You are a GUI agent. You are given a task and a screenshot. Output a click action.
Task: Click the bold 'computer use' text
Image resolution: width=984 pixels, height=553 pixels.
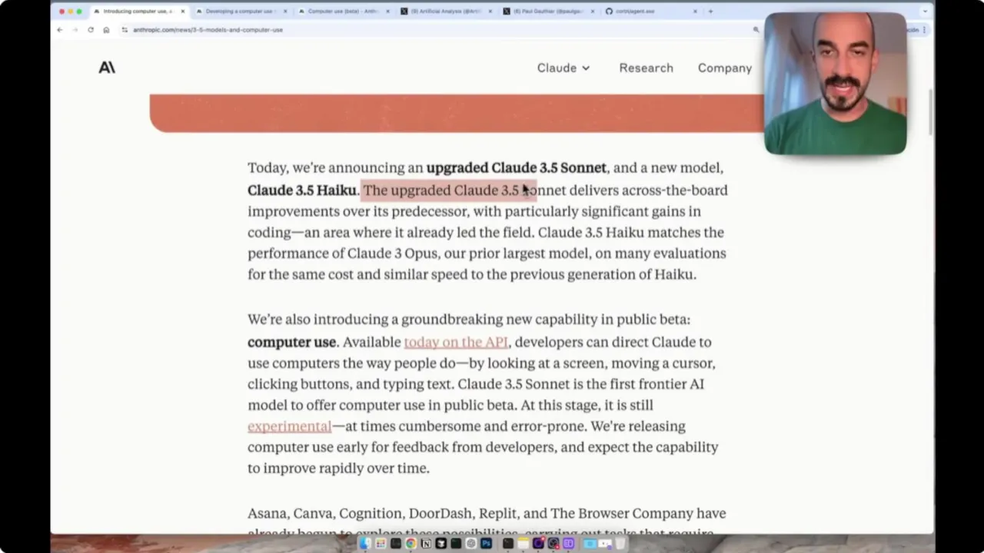pyautogui.click(x=291, y=342)
